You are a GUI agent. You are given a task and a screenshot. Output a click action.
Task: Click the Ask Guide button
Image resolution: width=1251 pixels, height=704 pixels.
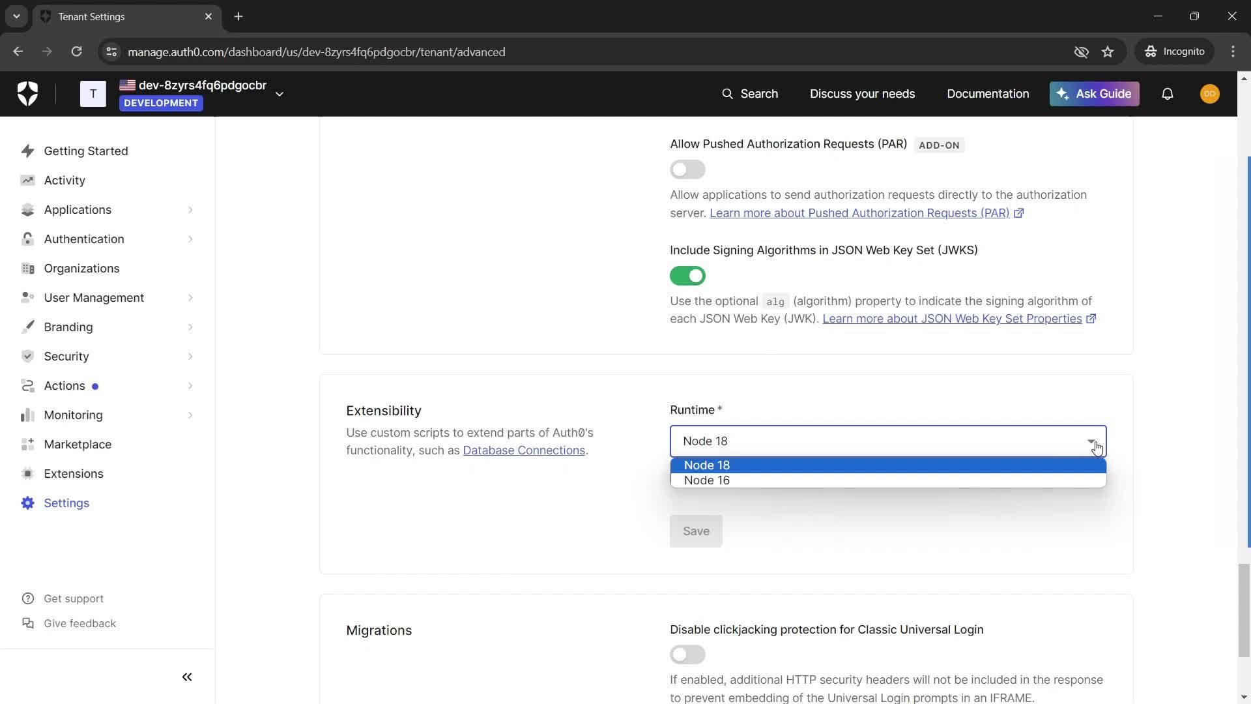1094,94
